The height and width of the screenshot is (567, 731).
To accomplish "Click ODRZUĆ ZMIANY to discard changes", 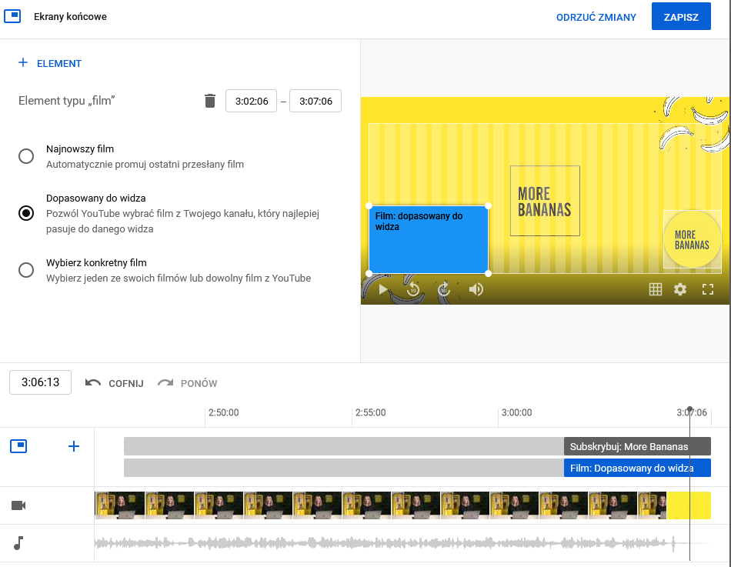I will [596, 17].
